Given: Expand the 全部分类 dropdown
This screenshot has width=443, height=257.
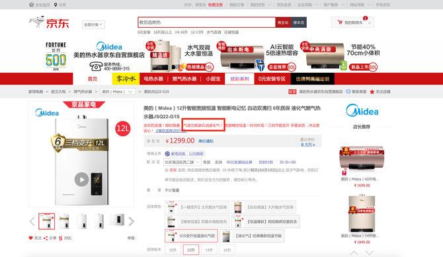Looking at the screenshot, I should [93, 24].
